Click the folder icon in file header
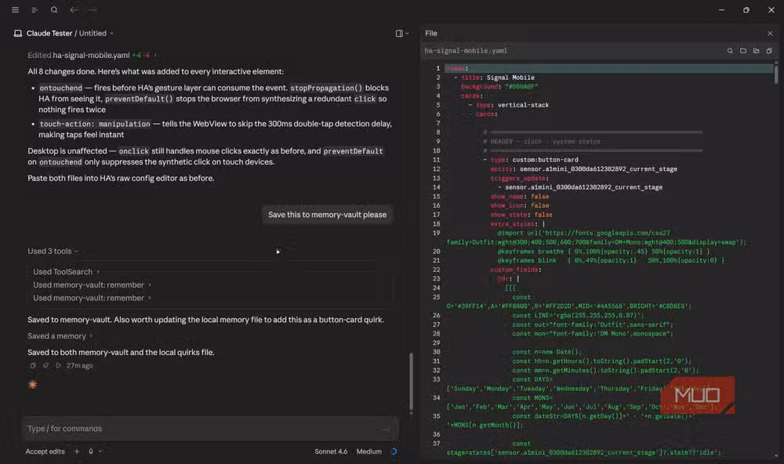The width and height of the screenshot is (784, 464). (743, 50)
